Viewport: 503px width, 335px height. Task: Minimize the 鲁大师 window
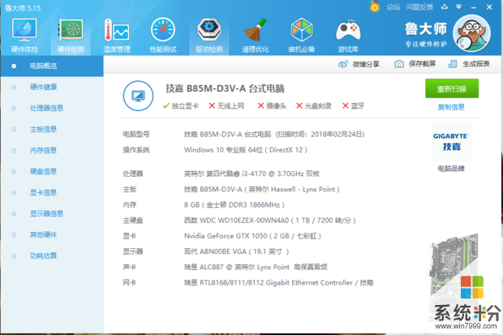474,7
